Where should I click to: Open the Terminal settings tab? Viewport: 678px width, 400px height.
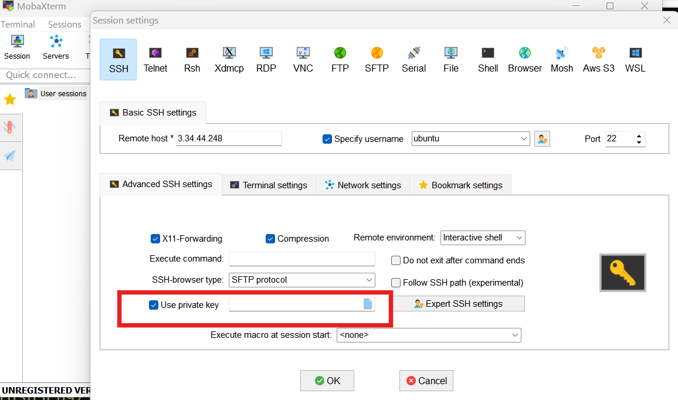coord(269,185)
